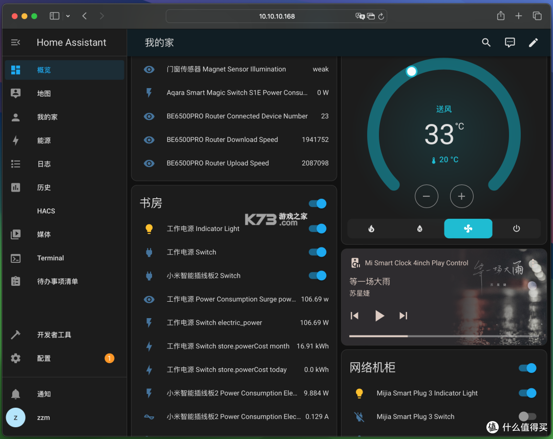Click the thermostat dial slider handle
Screen dimensions: 553x439
tap(411, 71)
